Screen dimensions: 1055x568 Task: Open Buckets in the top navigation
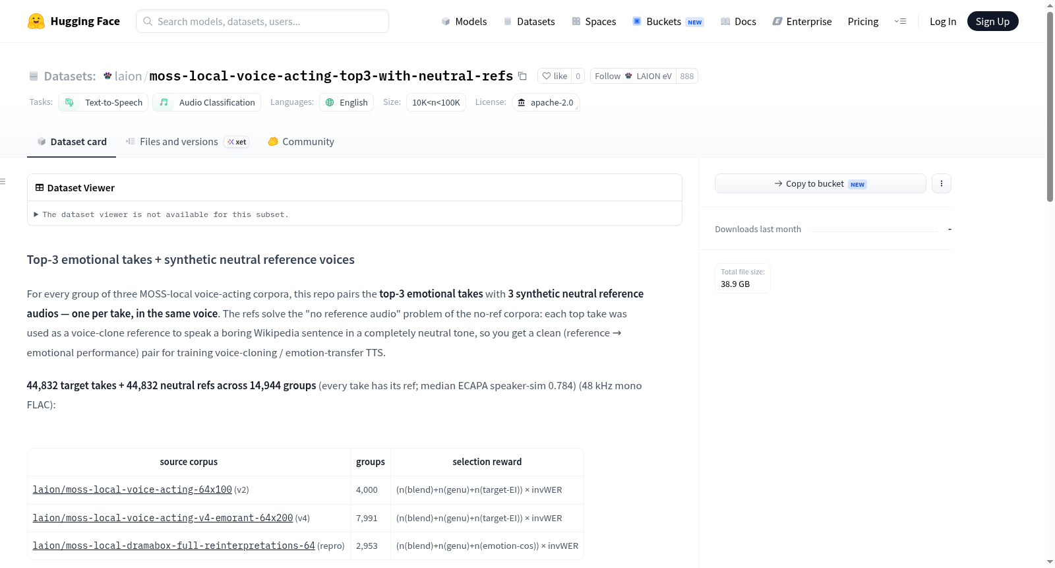pos(668,21)
